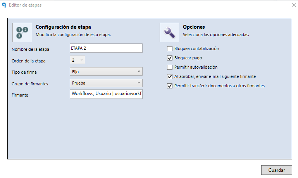Click the Nombre de la etapa input field
The height and width of the screenshot is (178, 298).
point(106,48)
